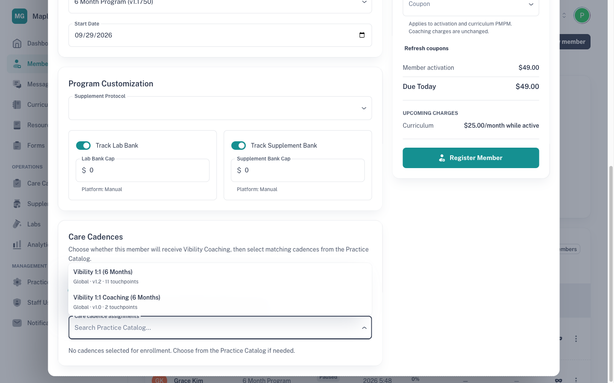Open the Analytics bar chart icon
Screen dimensions: 614x383
click(x=17, y=245)
